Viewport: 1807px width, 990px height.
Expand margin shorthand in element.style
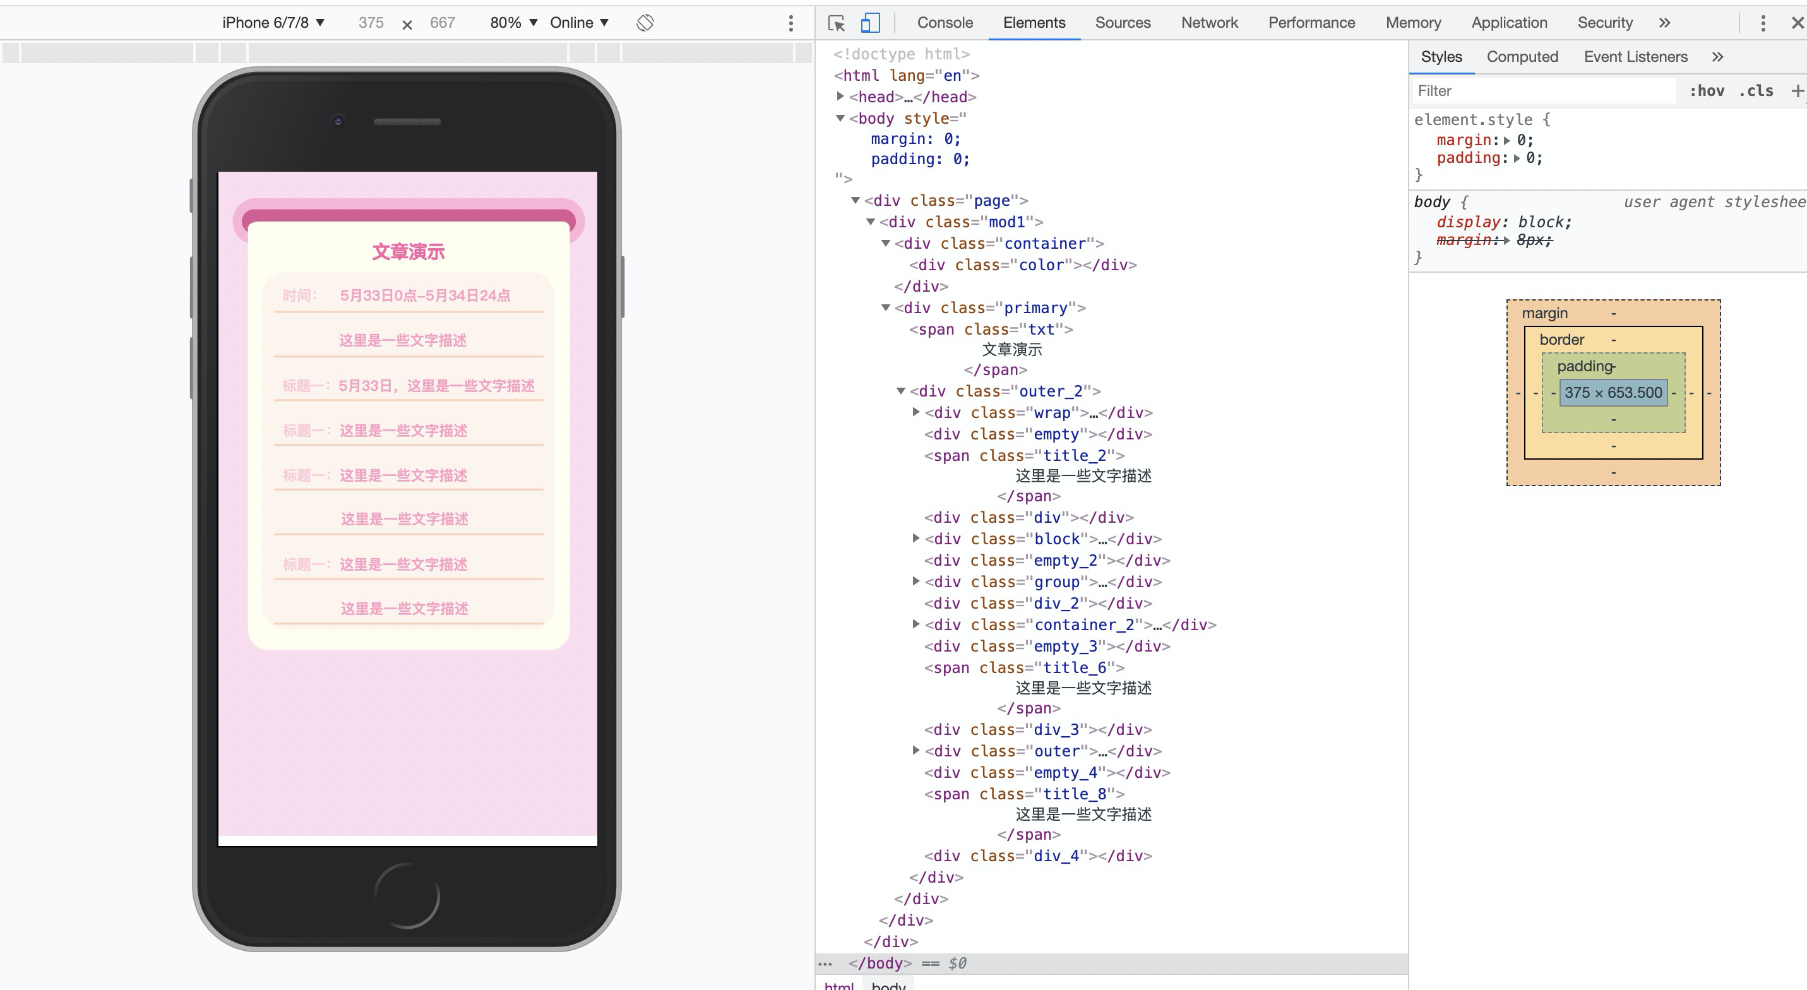[1506, 140]
